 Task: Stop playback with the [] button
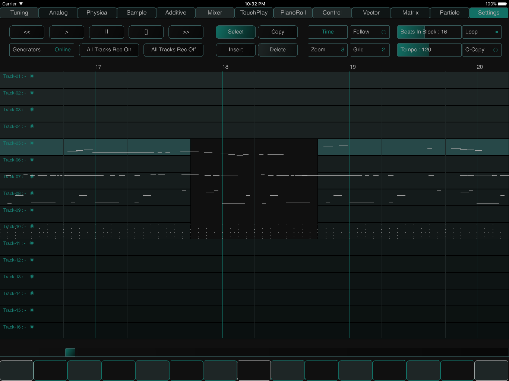point(146,32)
